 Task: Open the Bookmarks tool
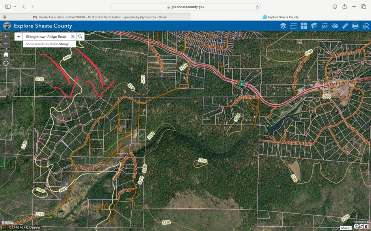coord(314,26)
